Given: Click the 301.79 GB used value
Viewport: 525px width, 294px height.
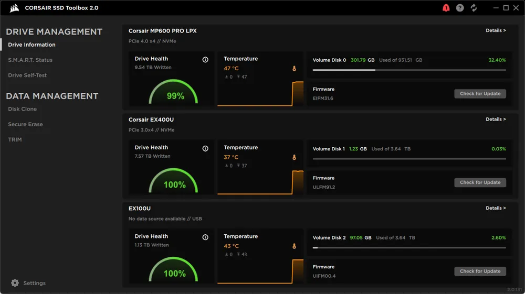Looking at the screenshot, I should pyautogui.click(x=363, y=60).
